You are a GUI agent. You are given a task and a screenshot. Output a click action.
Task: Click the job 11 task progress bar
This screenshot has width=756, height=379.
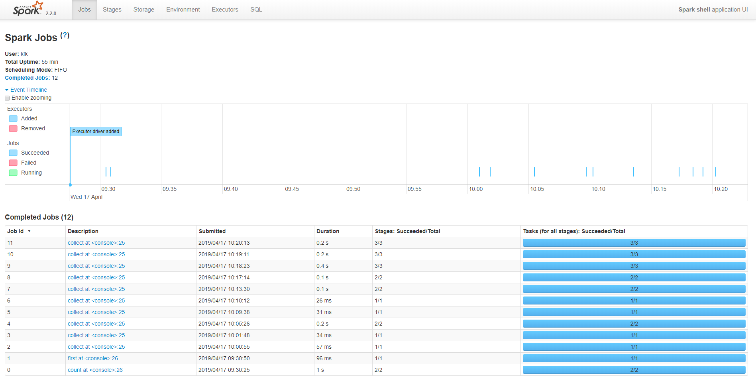click(634, 243)
